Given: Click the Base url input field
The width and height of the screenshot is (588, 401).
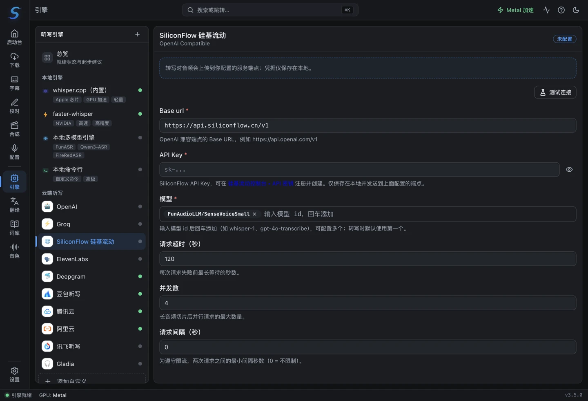Looking at the screenshot, I should point(367,125).
